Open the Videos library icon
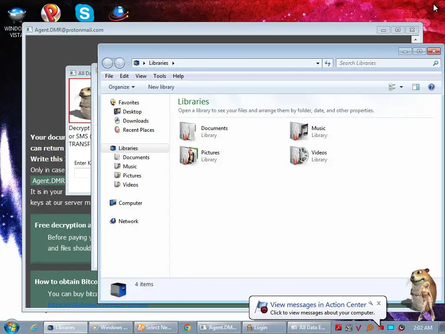Viewport: 445px width, 334px height. pyautogui.click(x=299, y=155)
